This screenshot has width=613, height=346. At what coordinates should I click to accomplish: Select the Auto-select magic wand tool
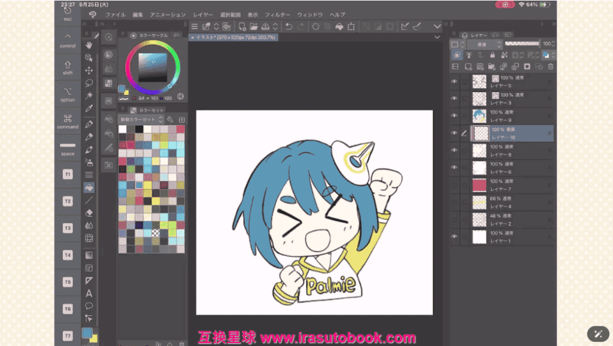(x=89, y=95)
